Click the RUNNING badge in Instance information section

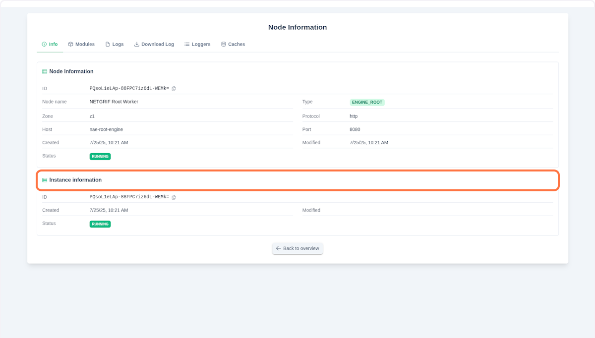tap(100, 224)
